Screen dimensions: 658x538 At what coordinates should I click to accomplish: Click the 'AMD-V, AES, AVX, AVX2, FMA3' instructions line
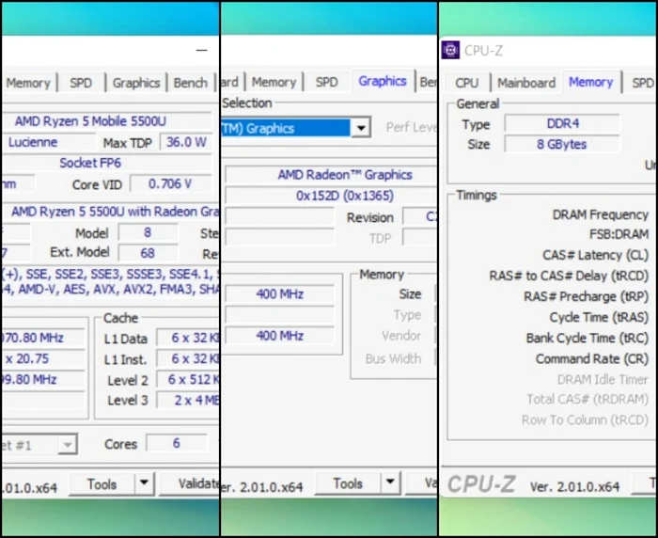click(110, 289)
